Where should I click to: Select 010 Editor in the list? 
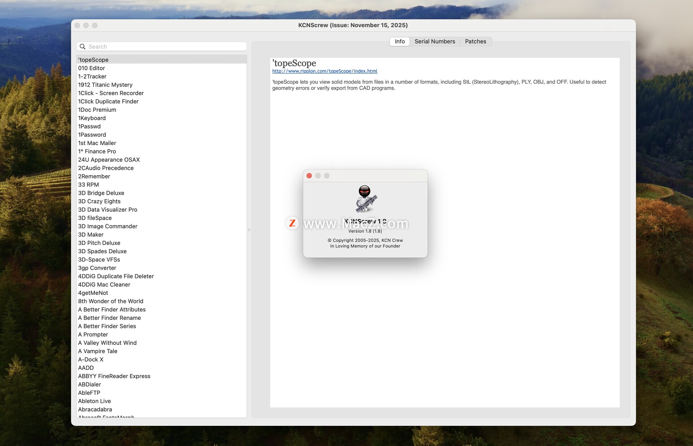[92, 68]
